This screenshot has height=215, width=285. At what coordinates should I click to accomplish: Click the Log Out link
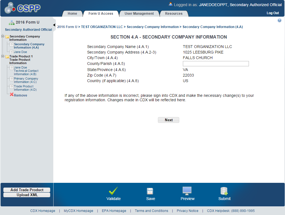[273, 13]
